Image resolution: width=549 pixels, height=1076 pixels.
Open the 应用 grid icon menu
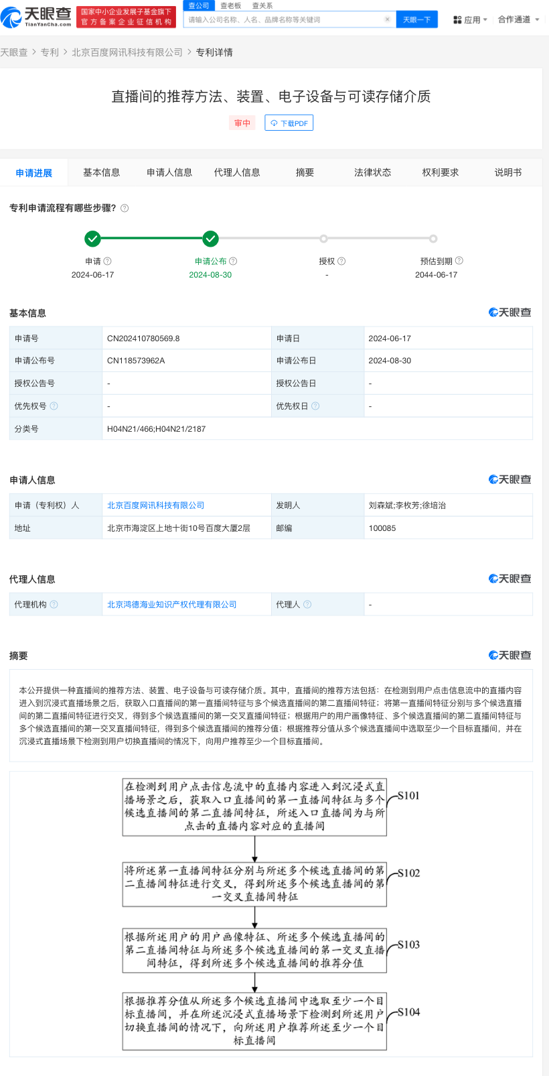pyautogui.click(x=457, y=20)
